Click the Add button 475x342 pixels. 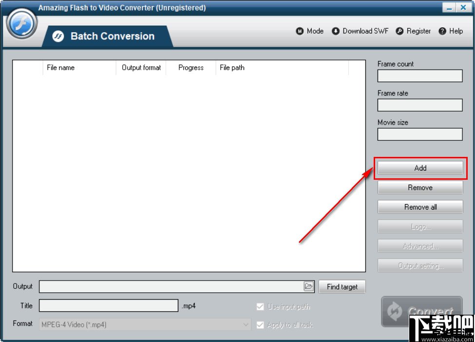[x=420, y=168]
